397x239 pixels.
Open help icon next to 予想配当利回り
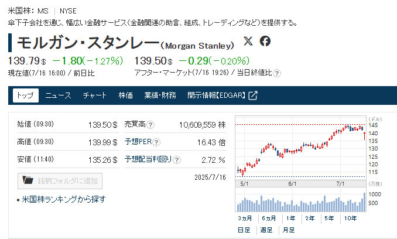[177, 160]
